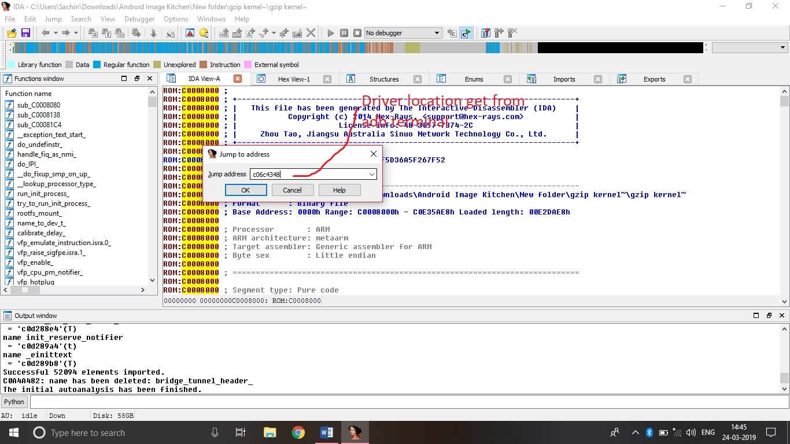Click the Regular function legend color swatch
Image resolution: width=790 pixels, height=444 pixels.
pyautogui.click(x=97, y=65)
